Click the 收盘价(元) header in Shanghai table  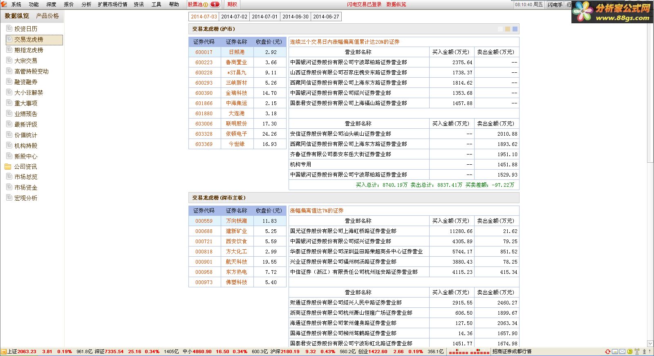click(x=269, y=42)
